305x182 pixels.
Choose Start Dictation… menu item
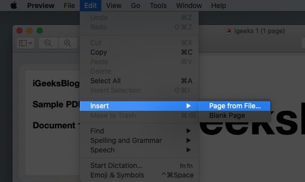pos(139,165)
